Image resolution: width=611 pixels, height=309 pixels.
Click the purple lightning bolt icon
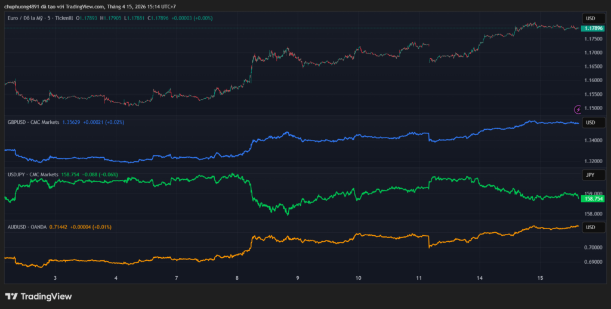click(577, 109)
